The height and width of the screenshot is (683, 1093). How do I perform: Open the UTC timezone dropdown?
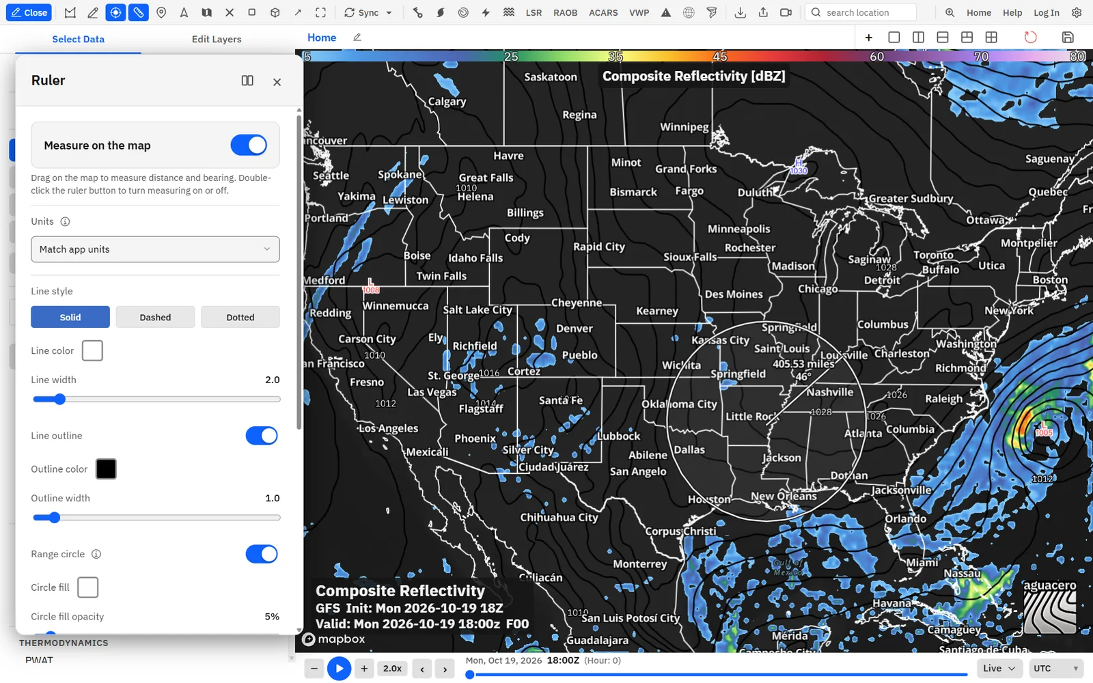click(x=1056, y=668)
